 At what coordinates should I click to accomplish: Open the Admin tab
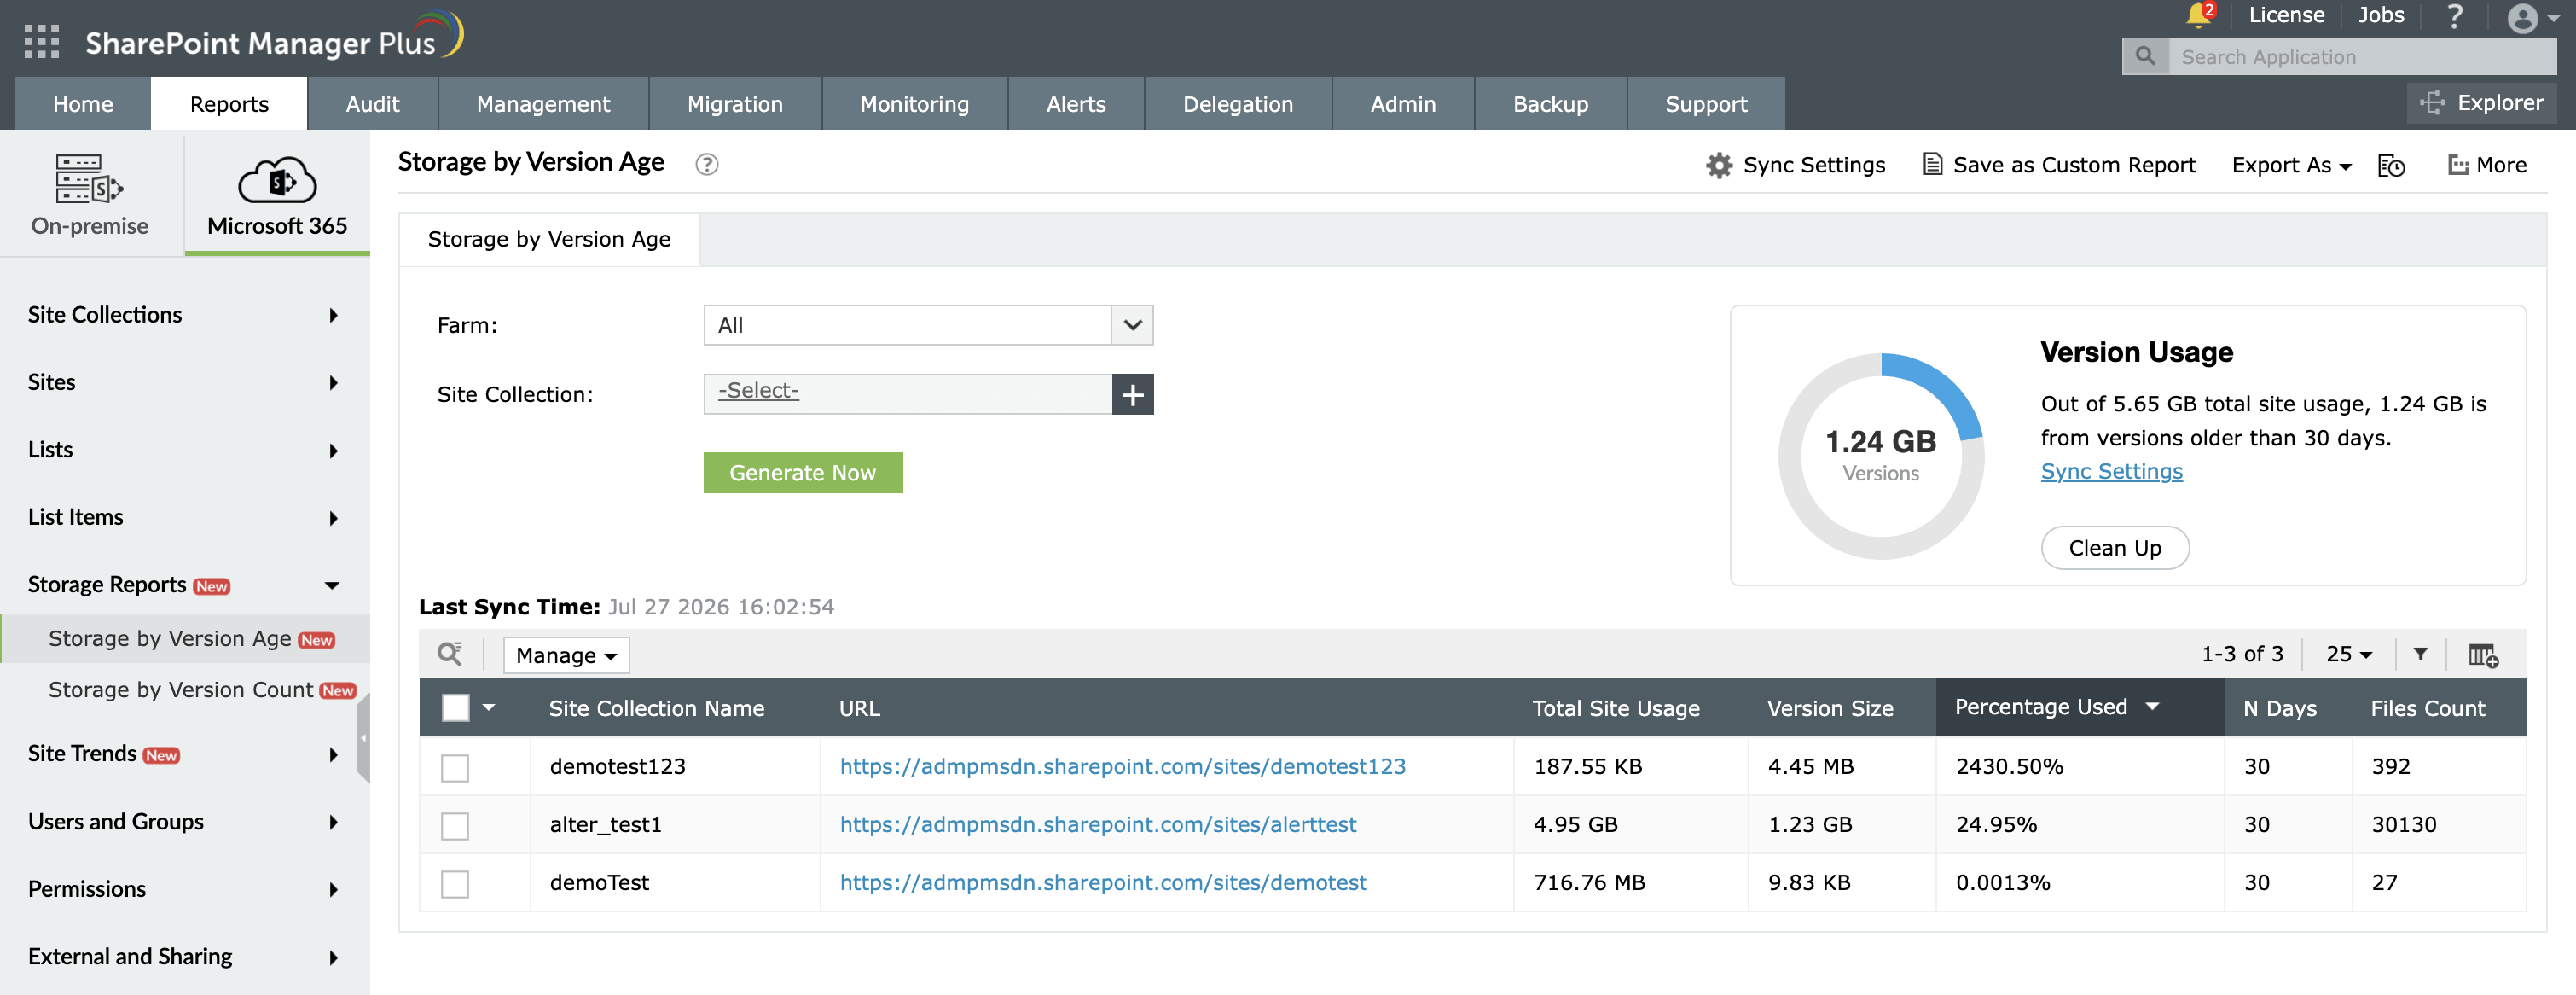[x=1403, y=104]
